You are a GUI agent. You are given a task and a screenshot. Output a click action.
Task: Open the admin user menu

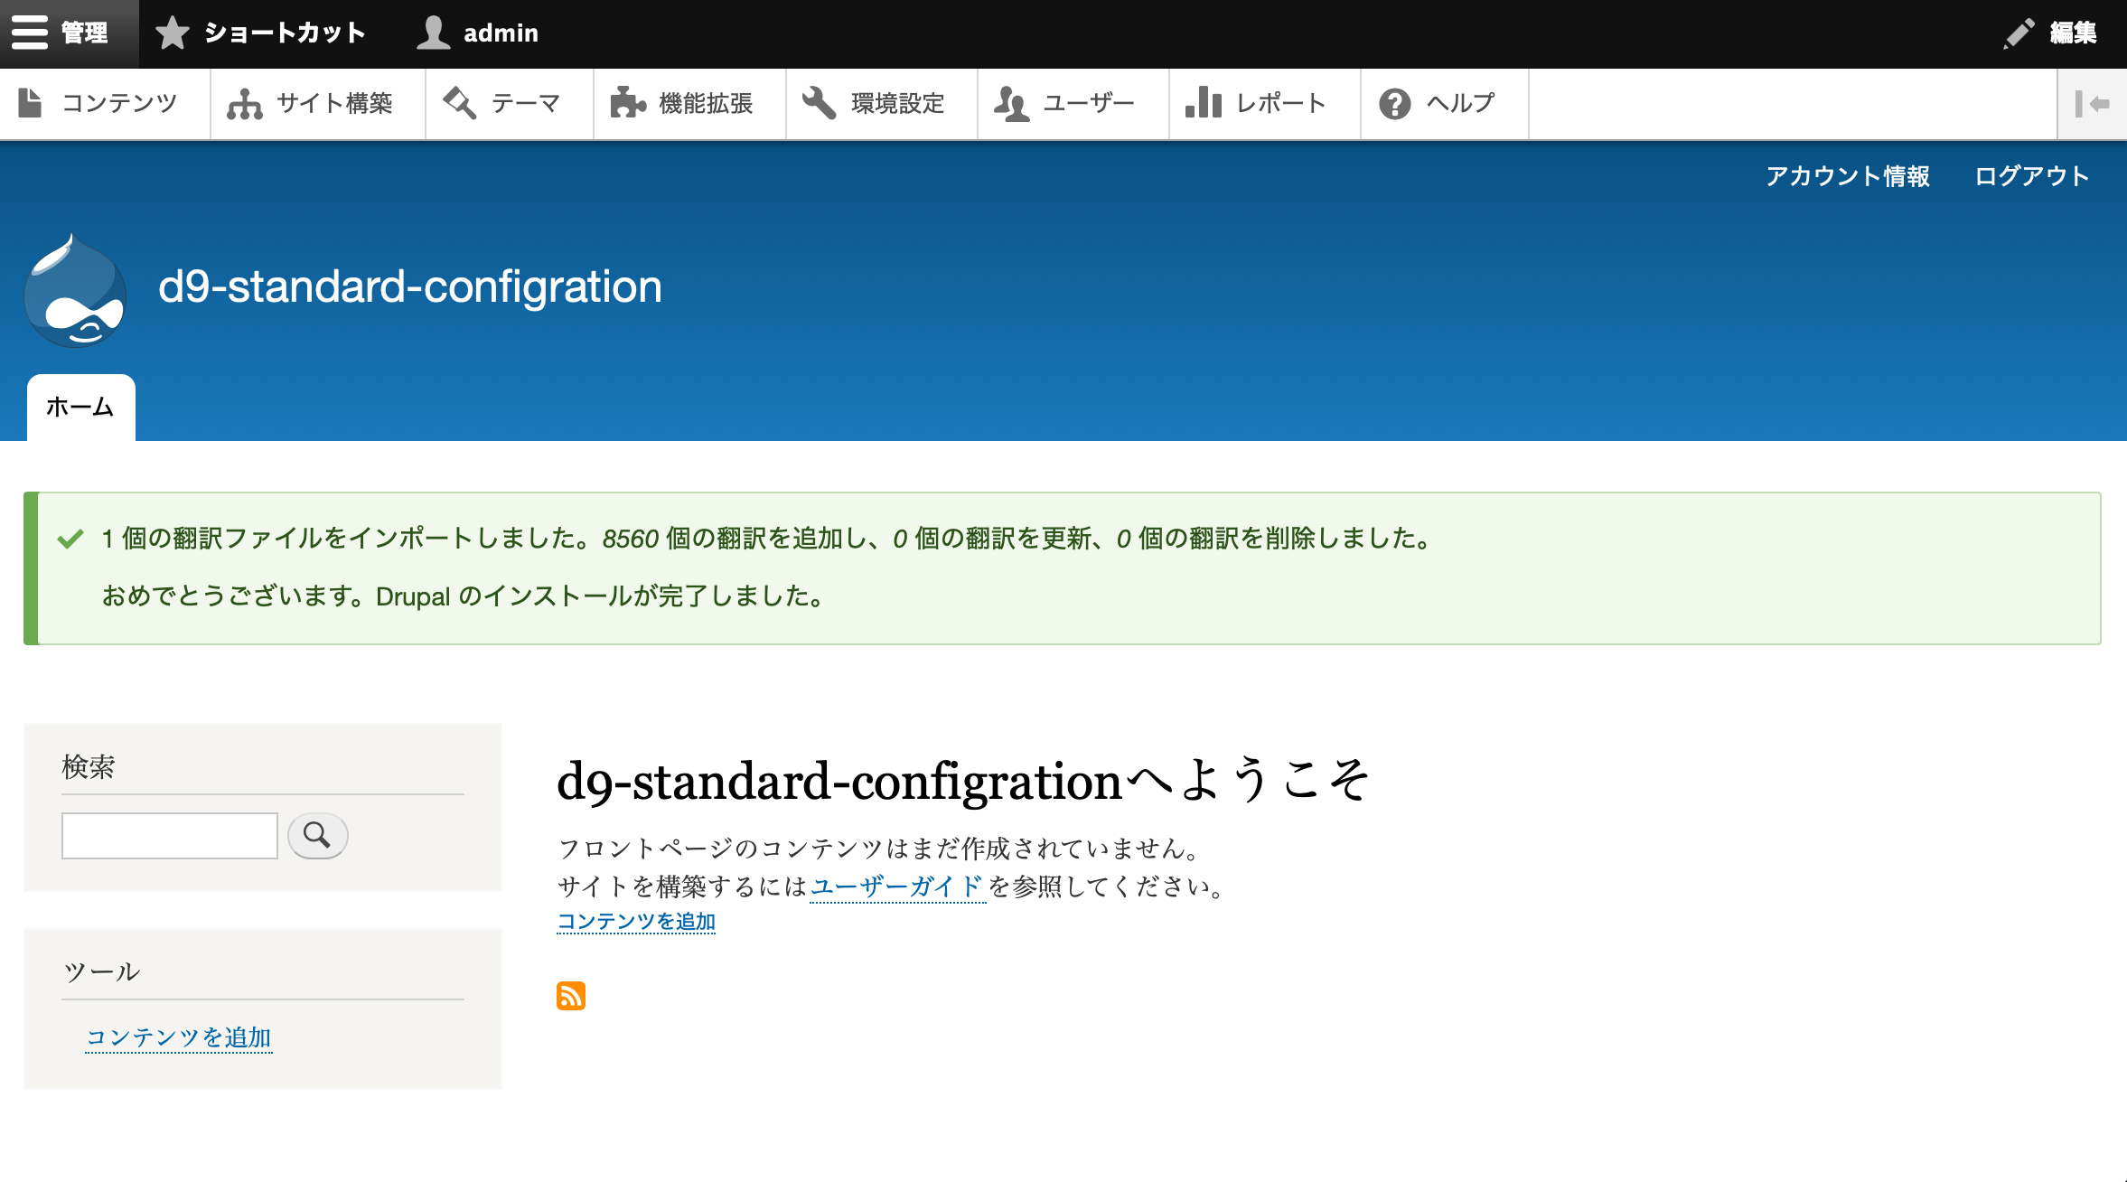click(x=478, y=33)
